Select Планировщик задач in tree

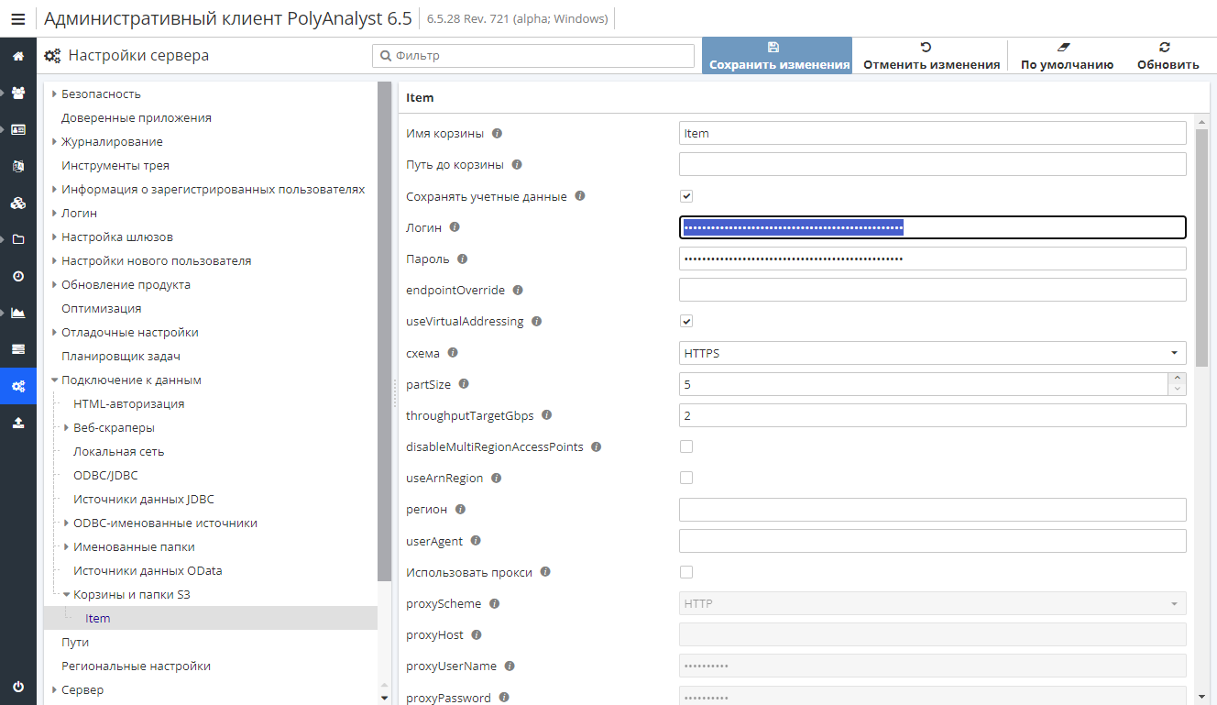pyautogui.click(x=121, y=356)
